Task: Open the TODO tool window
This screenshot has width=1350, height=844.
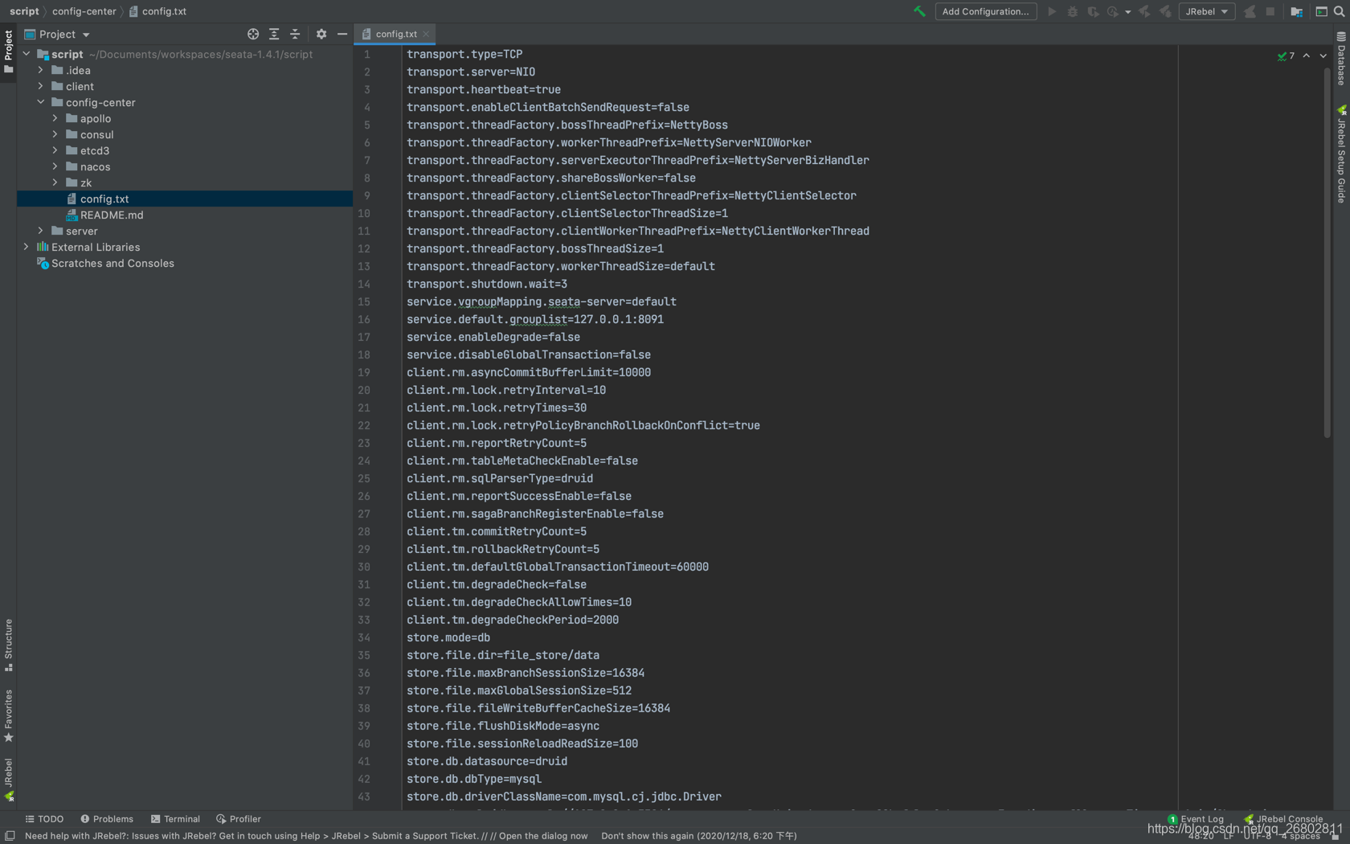Action: tap(44, 819)
